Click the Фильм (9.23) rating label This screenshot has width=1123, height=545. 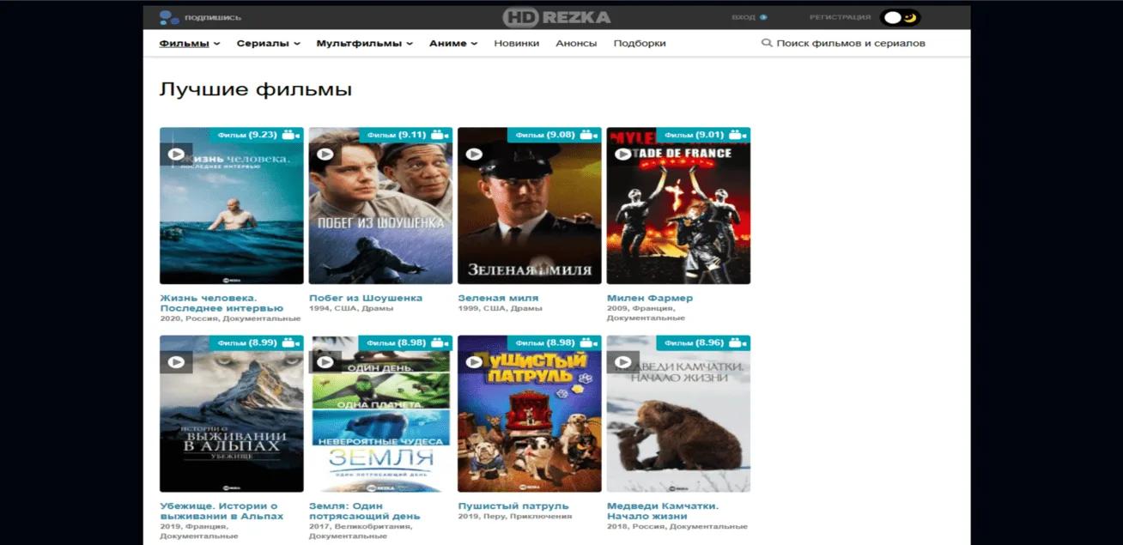click(247, 135)
